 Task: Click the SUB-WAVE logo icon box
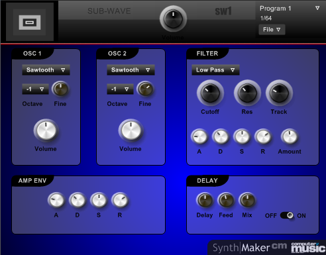(x=30, y=22)
